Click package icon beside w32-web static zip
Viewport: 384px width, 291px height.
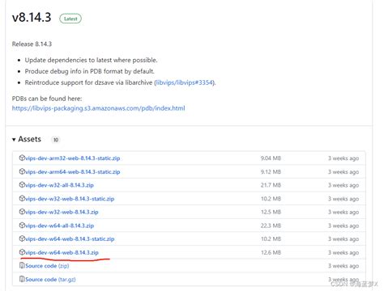tap(22, 198)
